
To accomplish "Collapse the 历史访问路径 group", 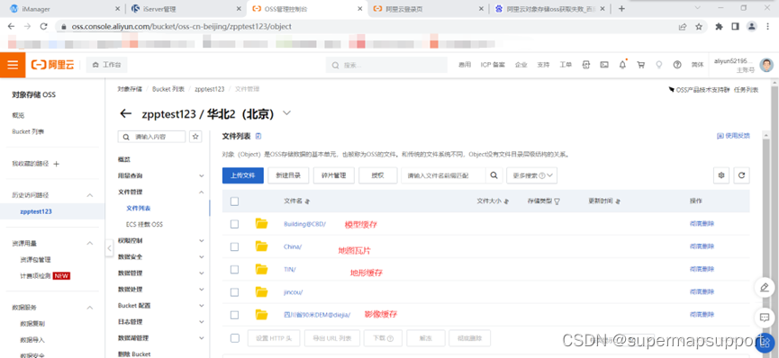I will tap(90, 195).
